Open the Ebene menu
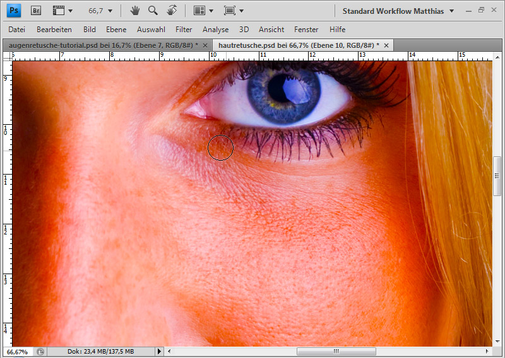Viewport: 505px width, 358px height. pyautogui.click(x=116, y=30)
